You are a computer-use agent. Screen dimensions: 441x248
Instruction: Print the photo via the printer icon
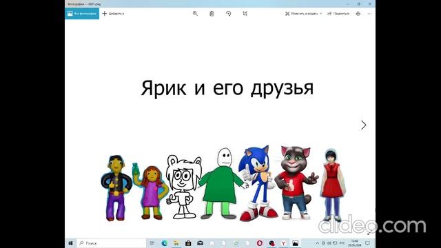pyautogui.click(x=358, y=14)
